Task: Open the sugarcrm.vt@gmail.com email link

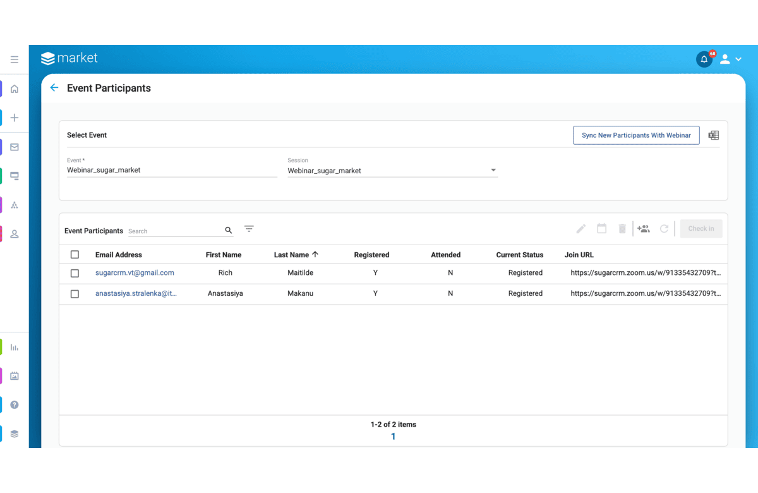Action: 135,273
